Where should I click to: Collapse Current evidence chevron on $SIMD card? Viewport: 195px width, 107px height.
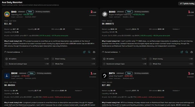point(120,52)
